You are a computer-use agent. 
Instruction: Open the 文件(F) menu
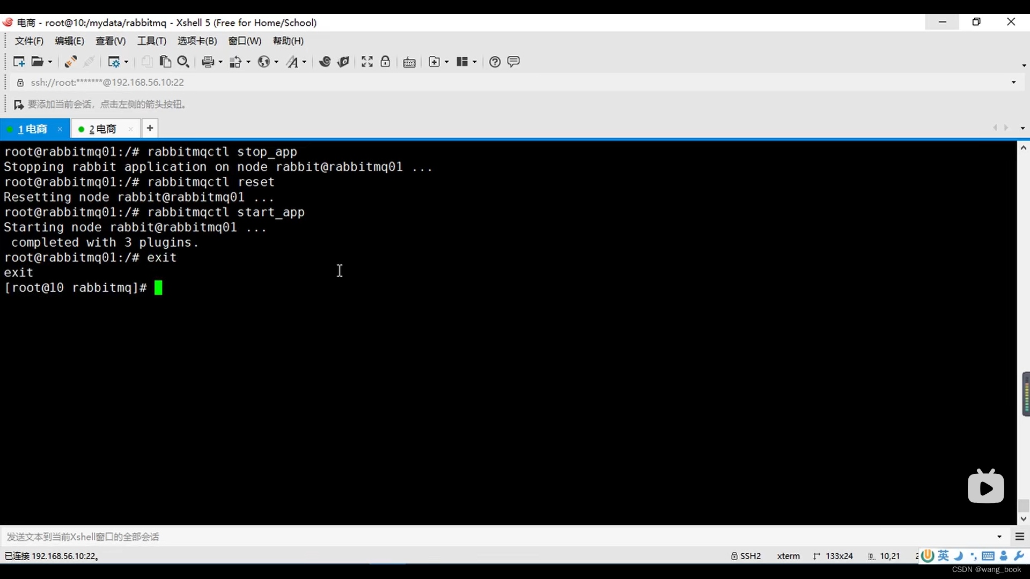[x=29, y=41]
